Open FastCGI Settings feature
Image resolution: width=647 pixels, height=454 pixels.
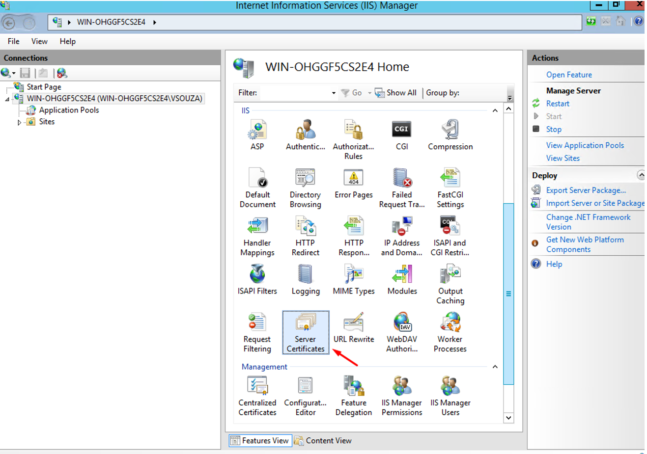click(x=450, y=188)
